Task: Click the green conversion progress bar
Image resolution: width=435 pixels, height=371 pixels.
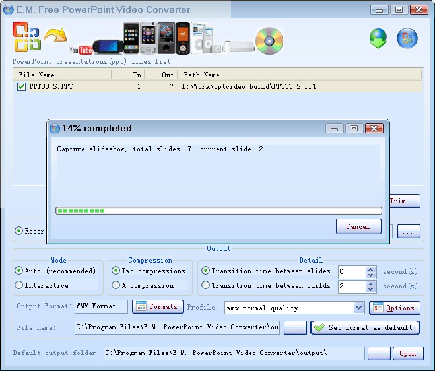Action: click(218, 211)
